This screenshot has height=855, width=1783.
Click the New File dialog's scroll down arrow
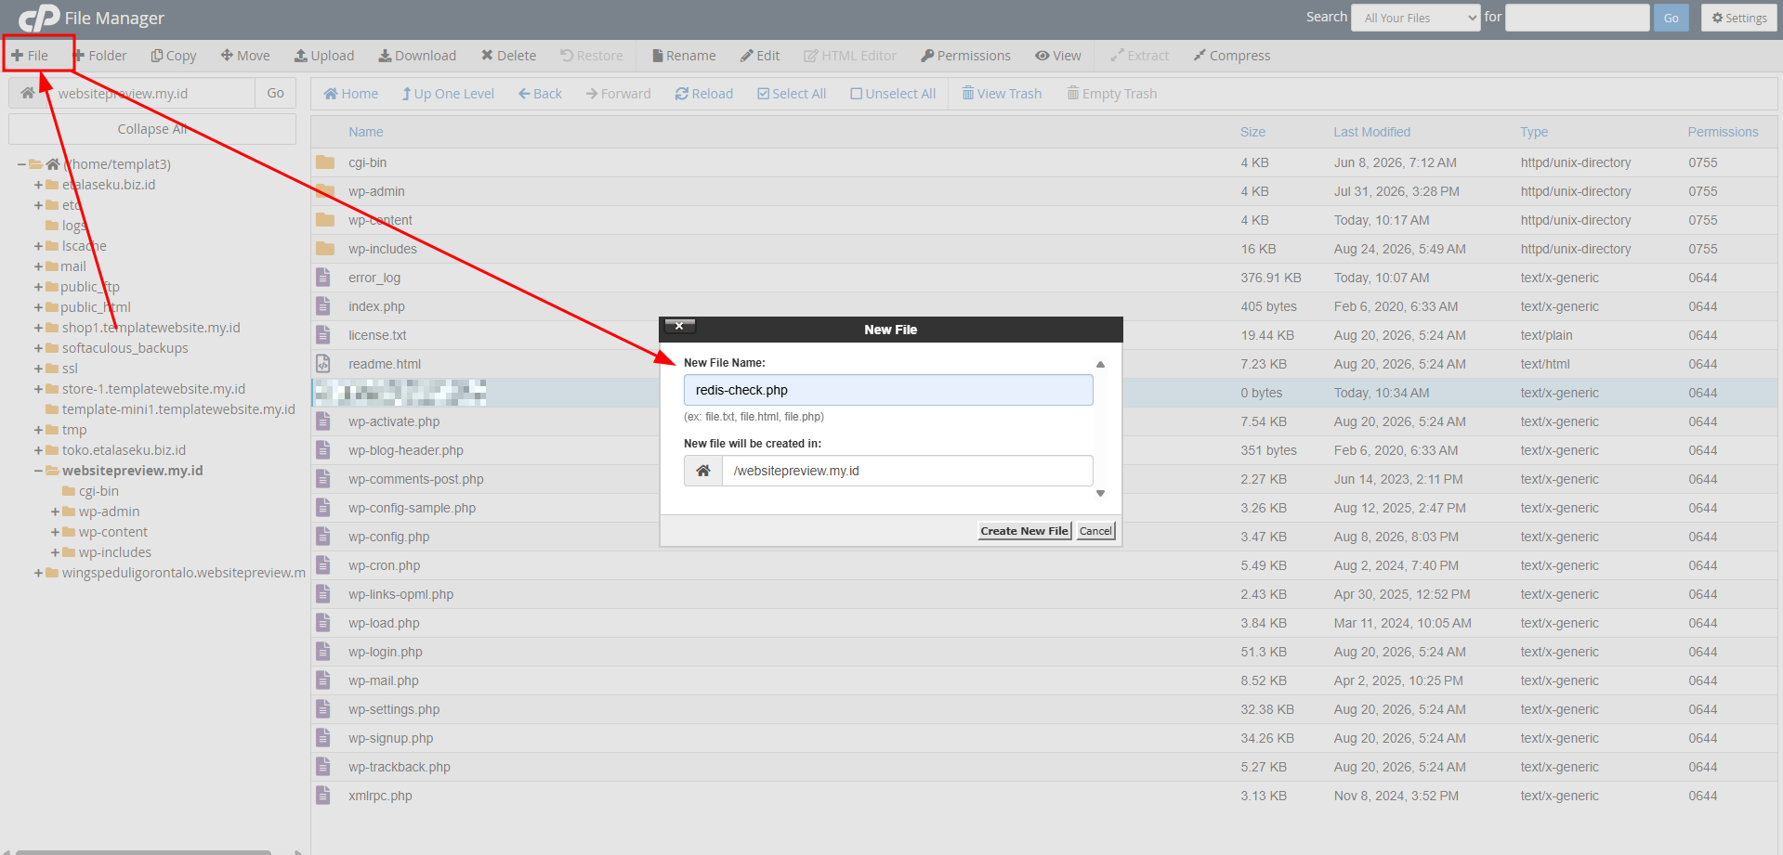coord(1101,494)
